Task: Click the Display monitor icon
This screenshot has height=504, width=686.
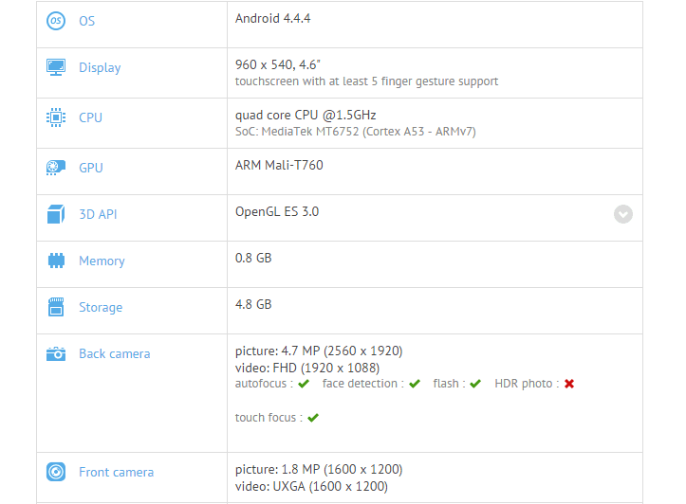Action: click(56, 67)
